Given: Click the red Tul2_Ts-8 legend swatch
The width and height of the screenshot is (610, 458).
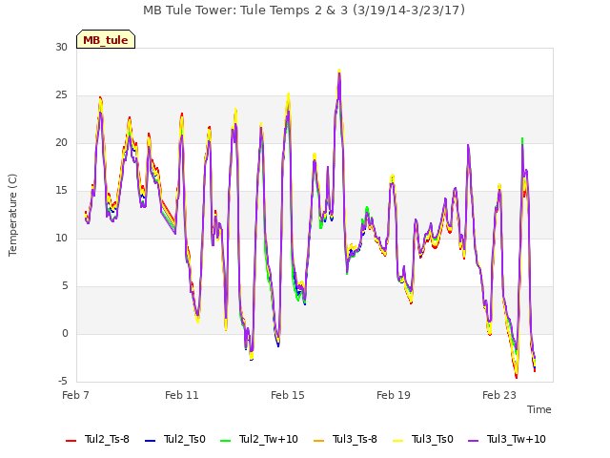Looking at the screenshot, I should point(71,441).
